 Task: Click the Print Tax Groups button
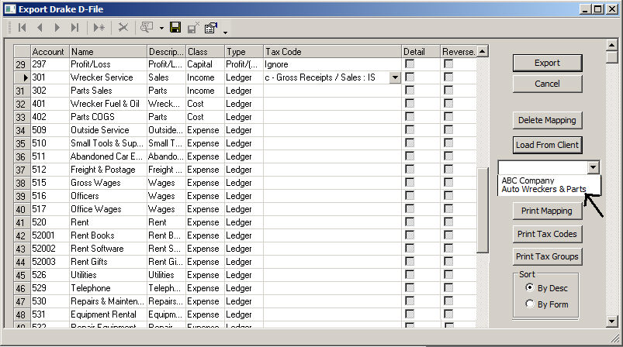pyautogui.click(x=547, y=256)
